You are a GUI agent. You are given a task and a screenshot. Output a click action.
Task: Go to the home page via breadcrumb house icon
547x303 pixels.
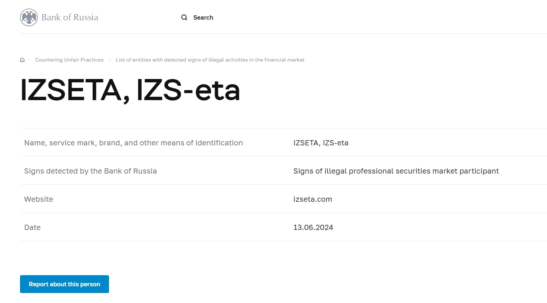point(22,60)
